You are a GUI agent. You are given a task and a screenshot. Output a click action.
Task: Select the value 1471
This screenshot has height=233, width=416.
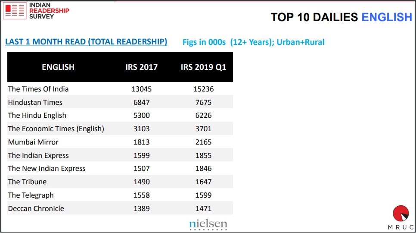[204, 208]
